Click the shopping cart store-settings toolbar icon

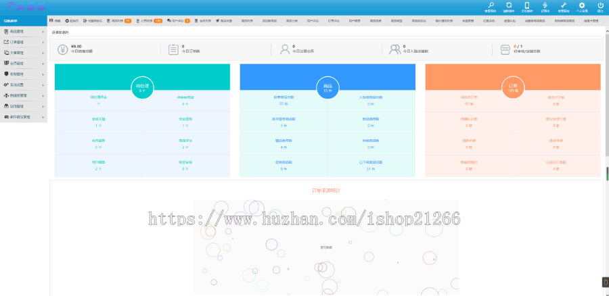pos(218,20)
